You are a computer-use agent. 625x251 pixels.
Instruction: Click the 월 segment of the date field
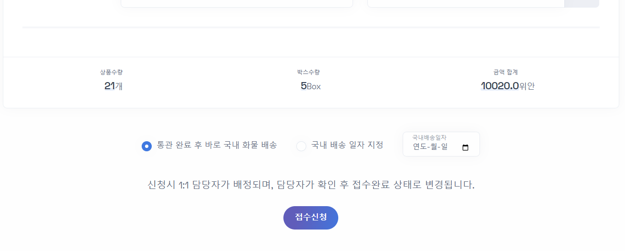point(434,147)
